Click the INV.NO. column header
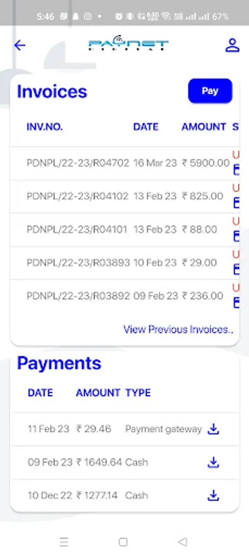Screen dimensions: 249x557 click(44, 127)
